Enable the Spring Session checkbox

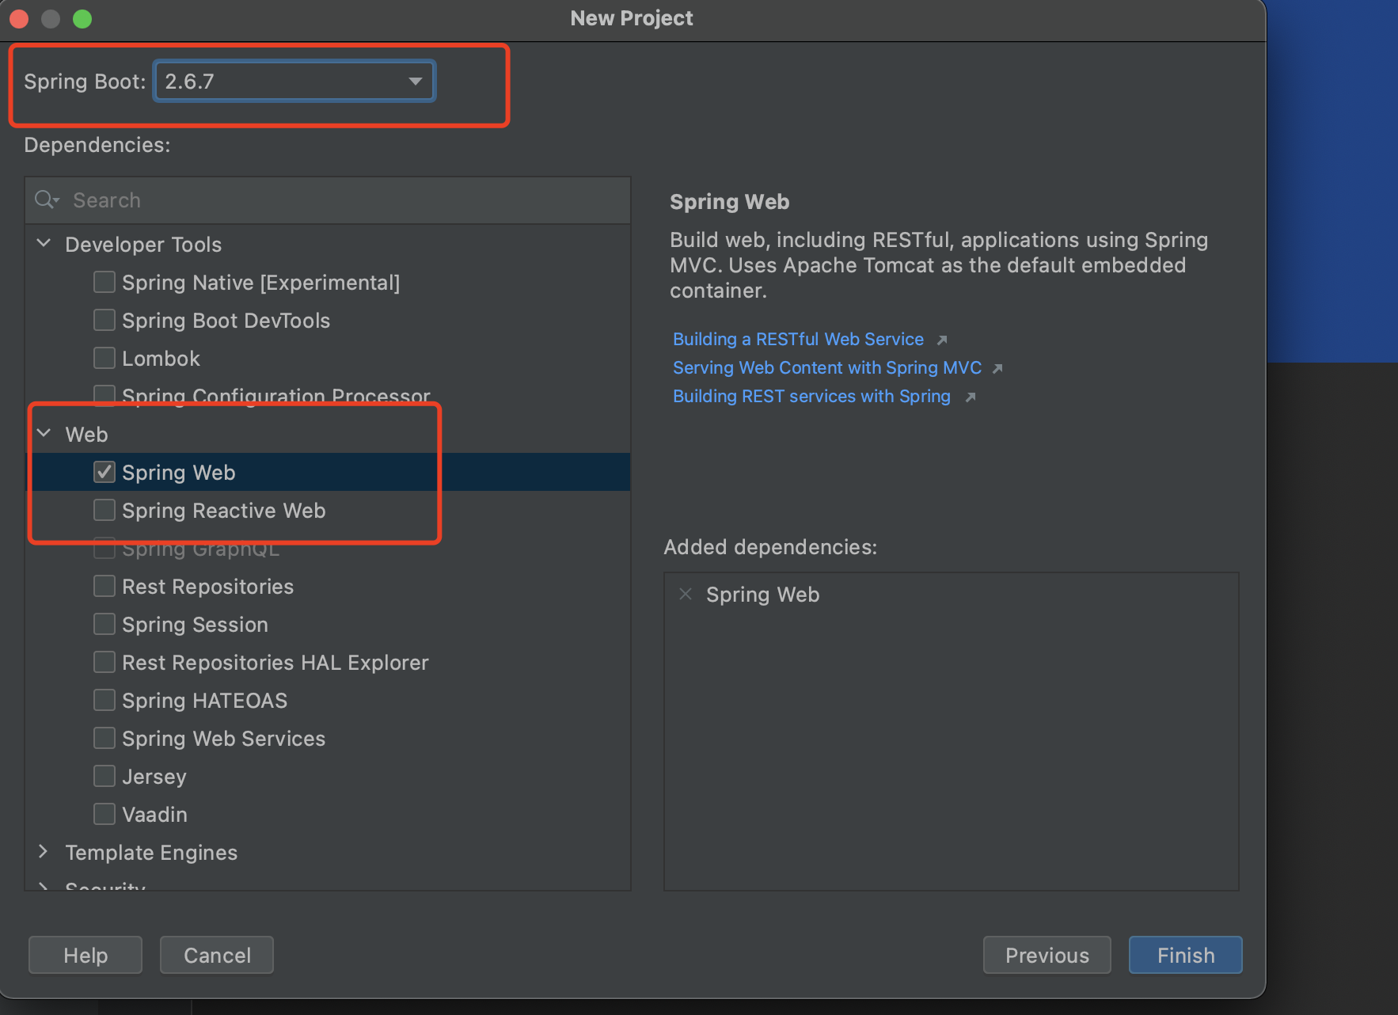coord(104,625)
